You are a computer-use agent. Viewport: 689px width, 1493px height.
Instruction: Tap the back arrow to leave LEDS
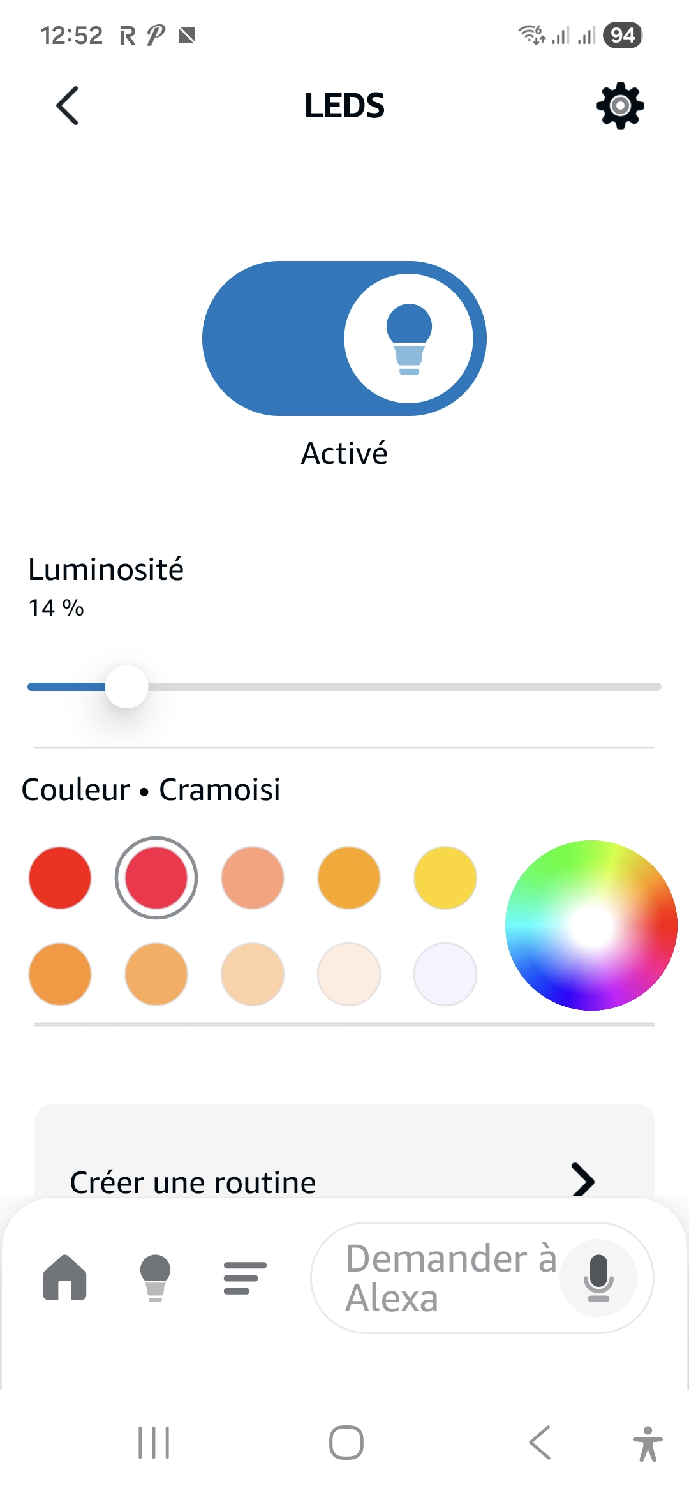(67, 105)
